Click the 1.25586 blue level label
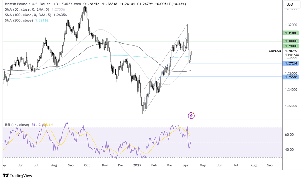The image size is (305, 181). click(x=291, y=77)
